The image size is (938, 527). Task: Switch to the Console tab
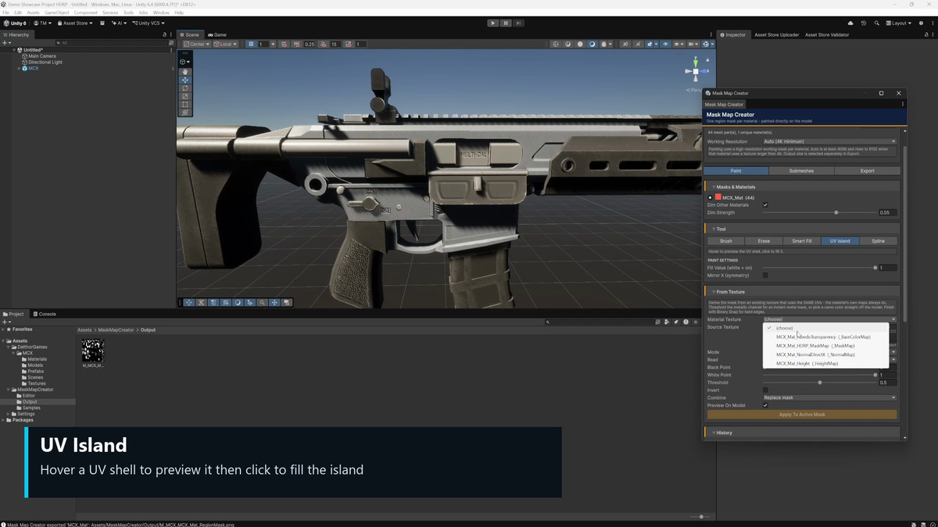coord(45,314)
